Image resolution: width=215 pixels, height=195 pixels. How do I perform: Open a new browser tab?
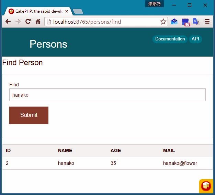coord(78,11)
